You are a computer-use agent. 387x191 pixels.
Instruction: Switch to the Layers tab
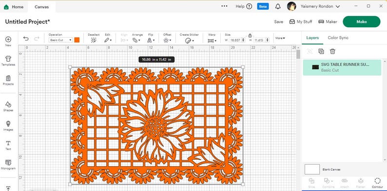[x=312, y=38]
